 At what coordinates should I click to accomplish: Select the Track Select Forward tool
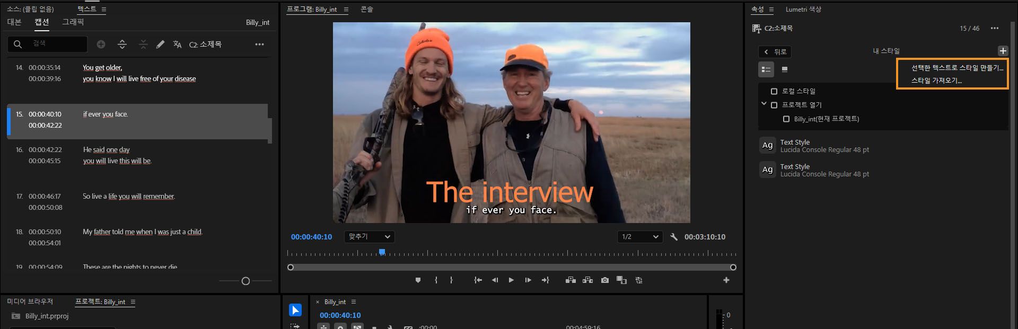click(295, 326)
